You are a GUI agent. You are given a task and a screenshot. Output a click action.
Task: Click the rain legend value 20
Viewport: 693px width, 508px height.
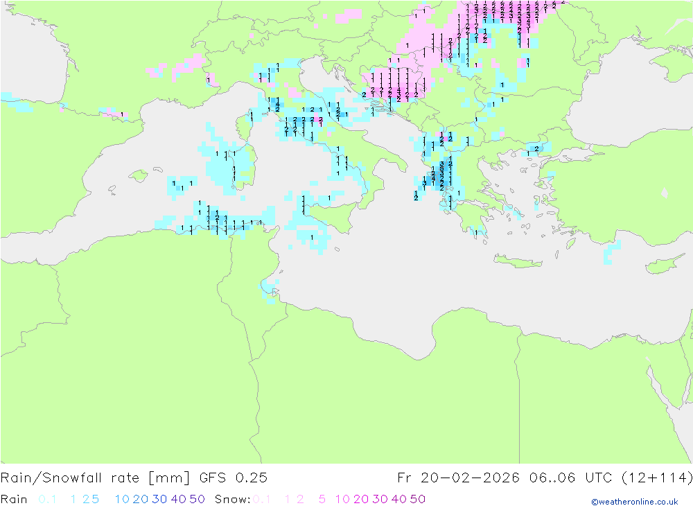click(x=141, y=499)
